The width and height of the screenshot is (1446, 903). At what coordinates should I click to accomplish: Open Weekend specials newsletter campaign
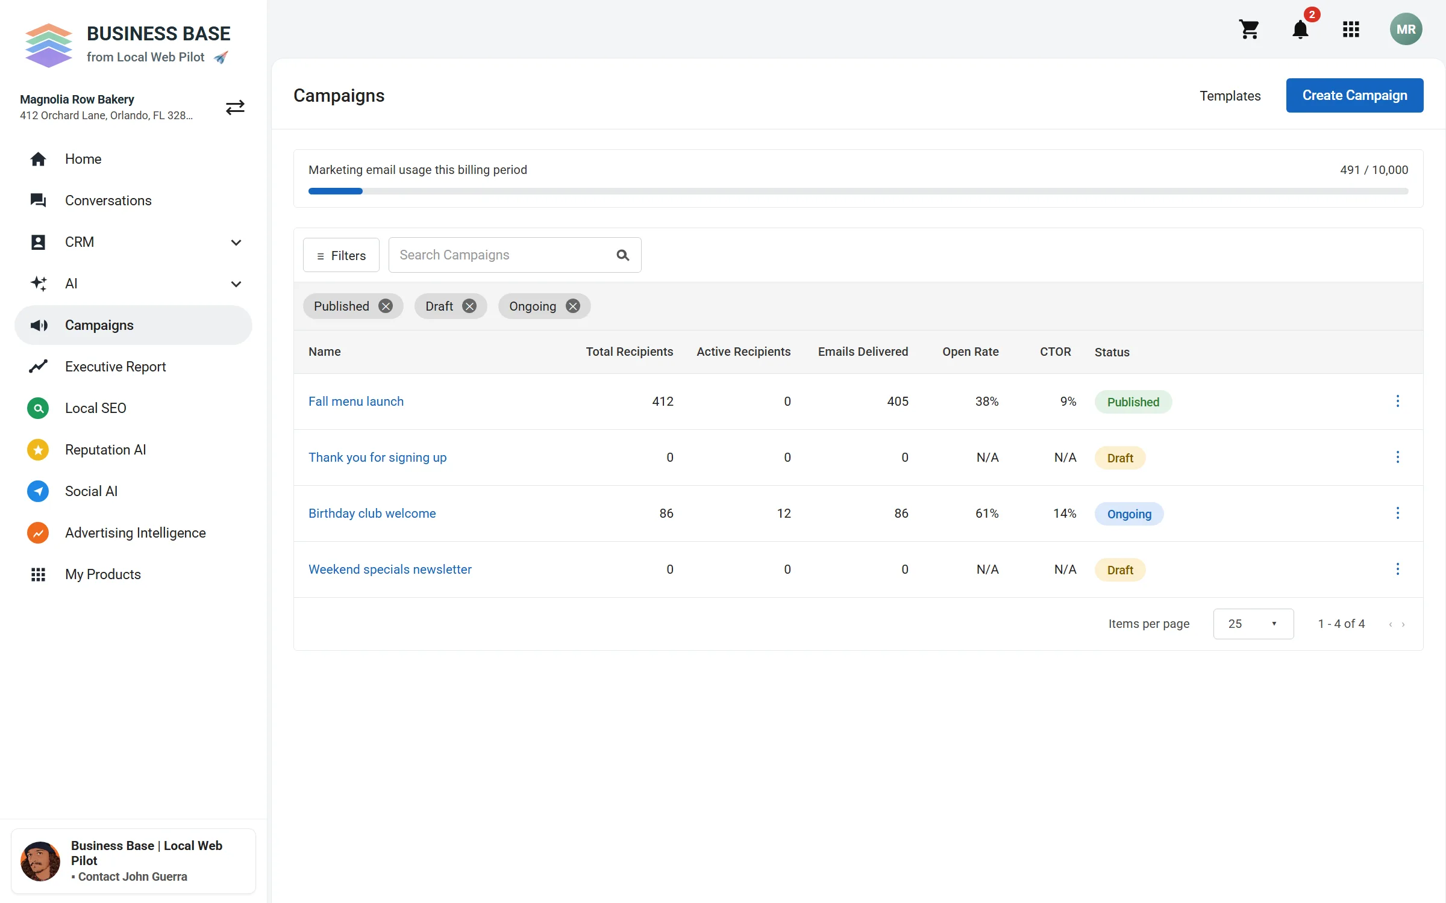pos(390,569)
